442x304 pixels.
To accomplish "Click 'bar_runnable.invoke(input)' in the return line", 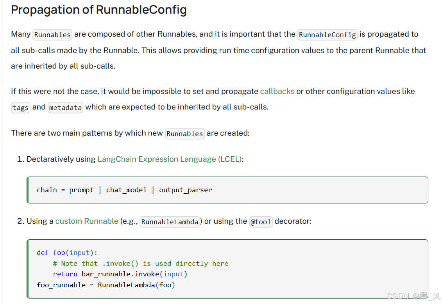I will point(134,274).
